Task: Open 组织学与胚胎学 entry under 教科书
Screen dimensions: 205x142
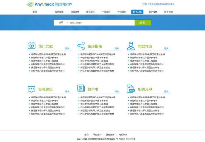Action: (x=98, y=97)
